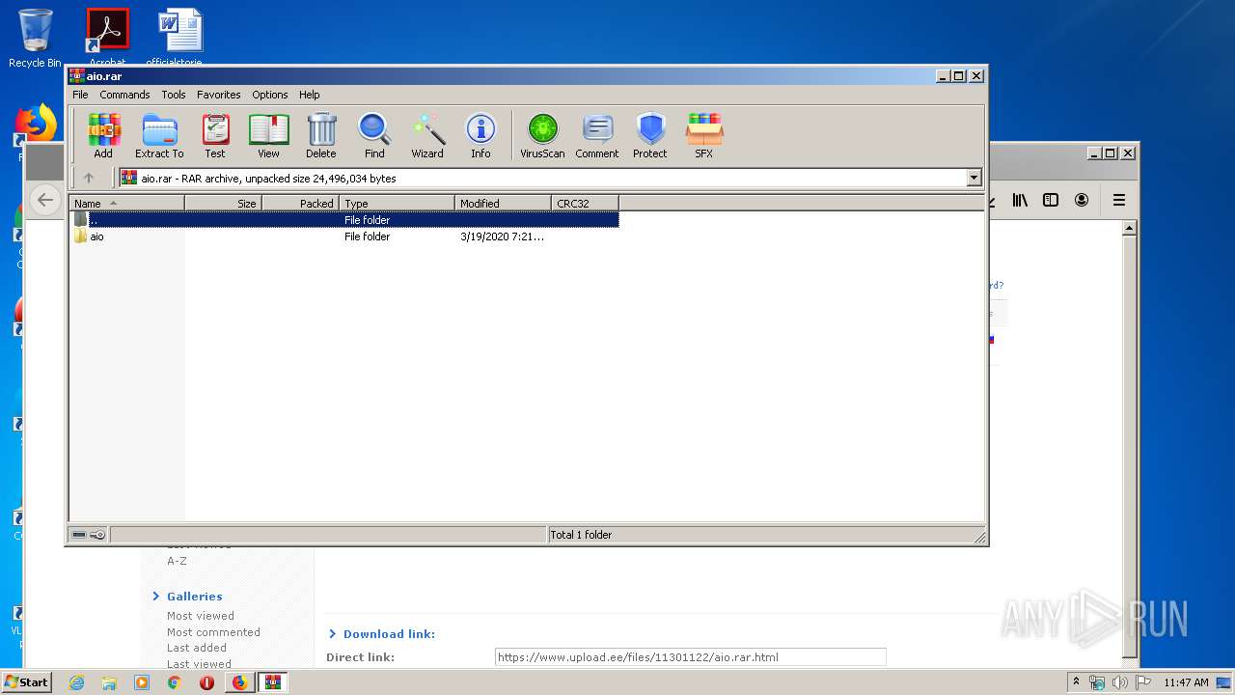Click the Add toolbar icon in WinRAR

click(x=103, y=136)
